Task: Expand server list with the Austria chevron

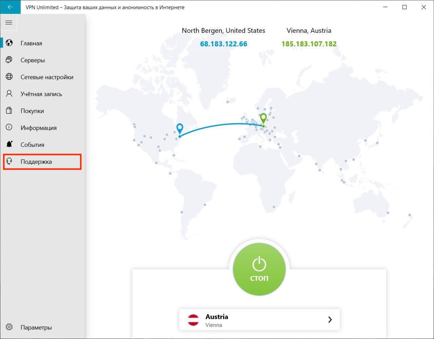Action: pos(330,320)
